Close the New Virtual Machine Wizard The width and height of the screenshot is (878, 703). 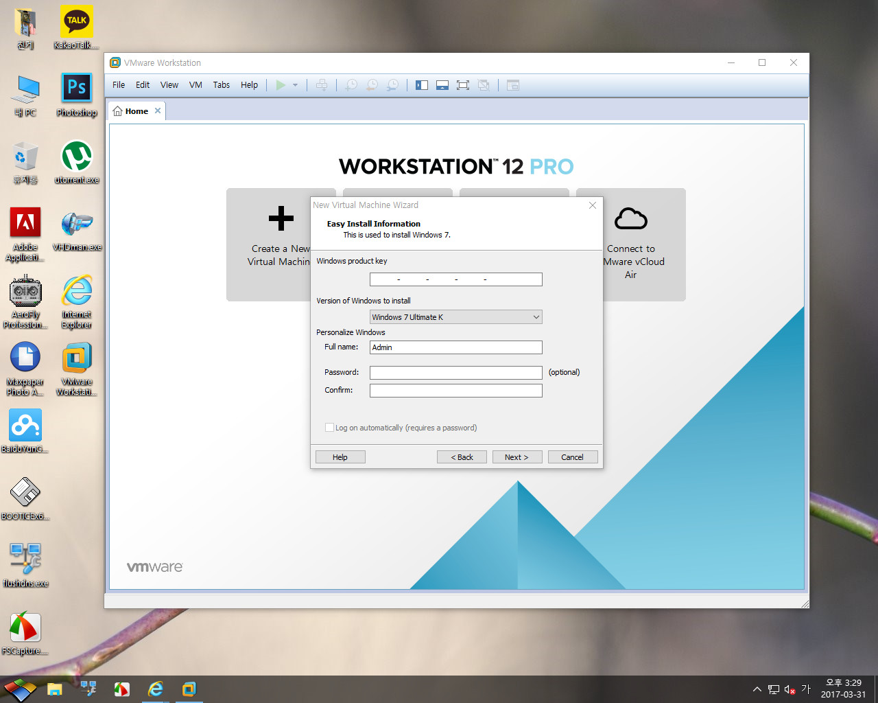coord(593,205)
